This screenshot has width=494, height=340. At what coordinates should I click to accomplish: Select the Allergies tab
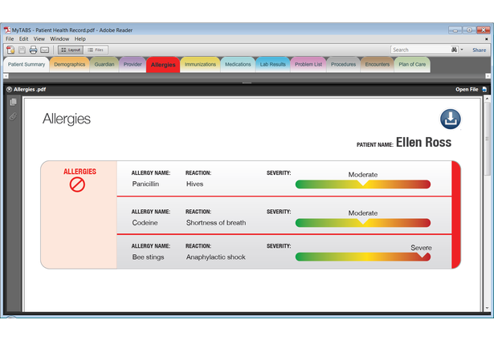163,65
